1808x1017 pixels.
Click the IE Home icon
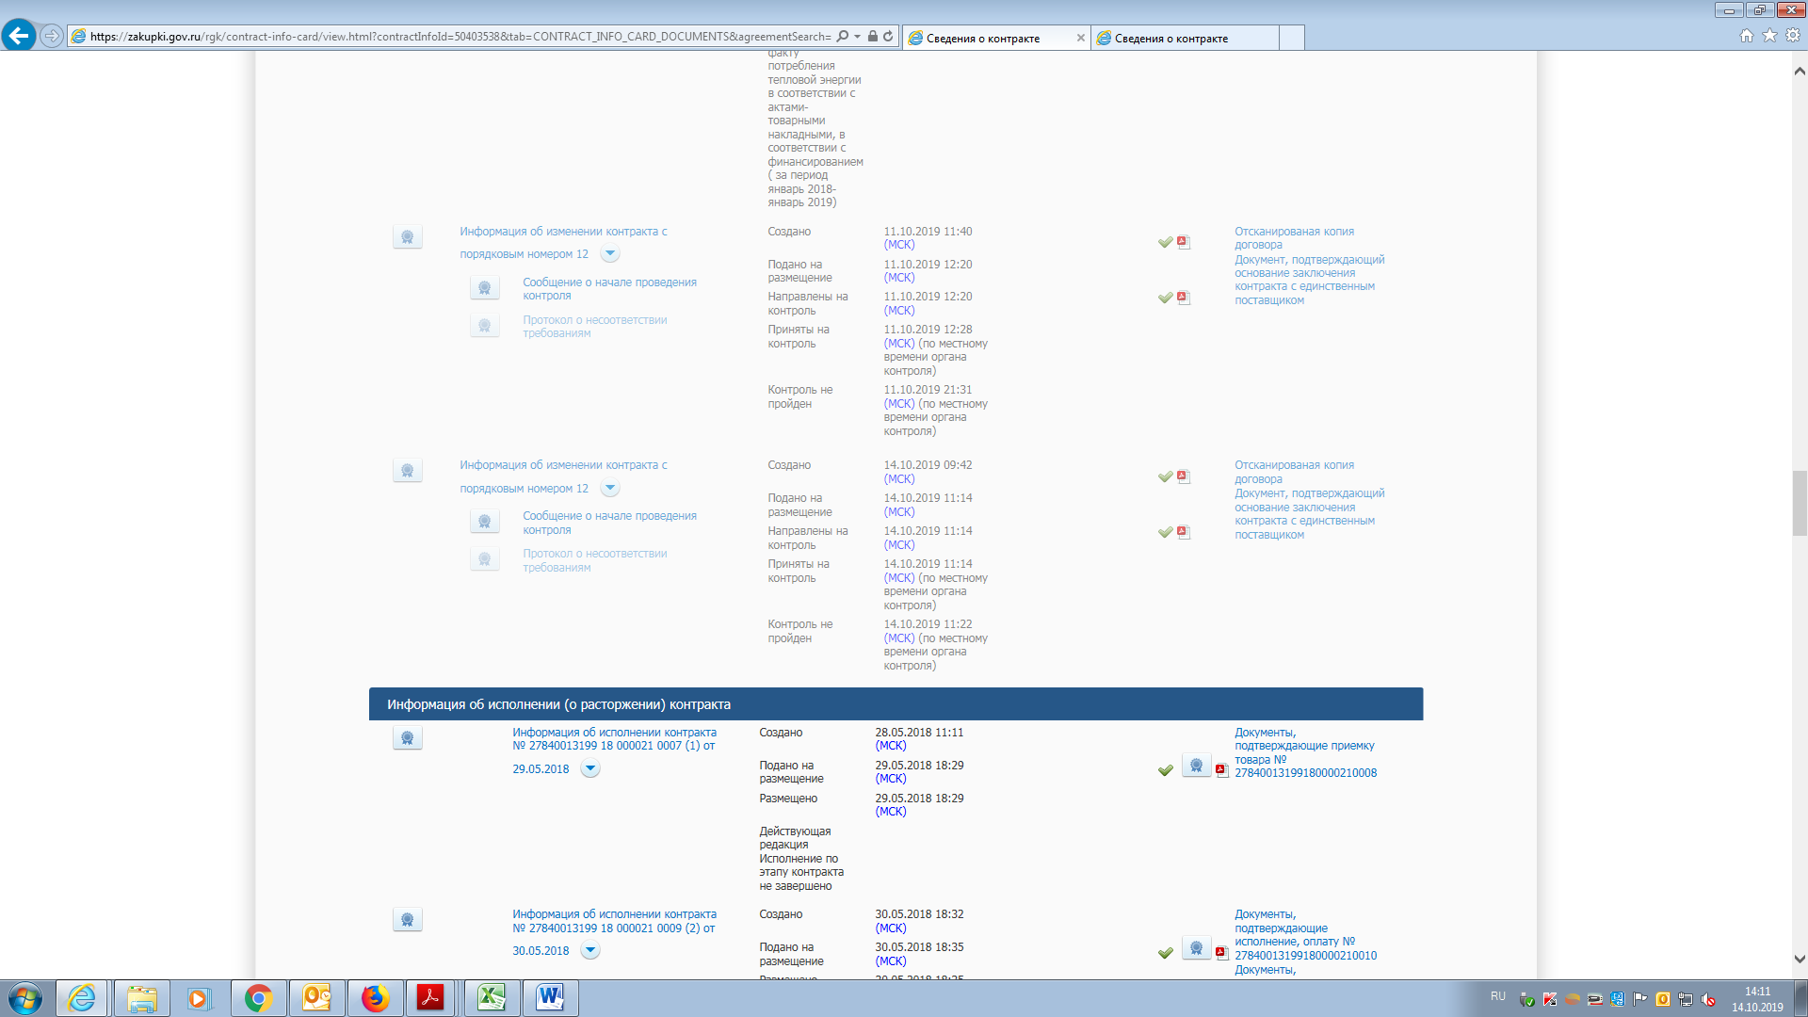tap(1747, 36)
